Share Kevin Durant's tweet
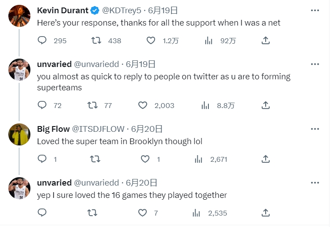The height and width of the screenshot is (227, 330). (x=266, y=41)
